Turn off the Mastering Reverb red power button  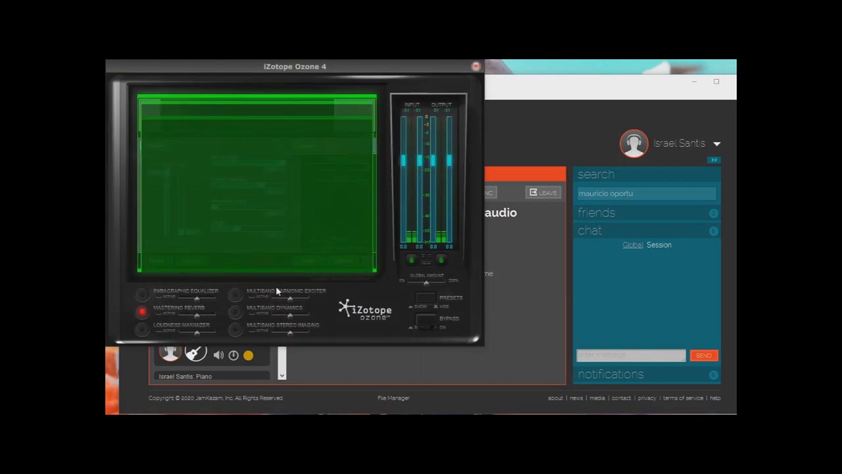coord(142,311)
